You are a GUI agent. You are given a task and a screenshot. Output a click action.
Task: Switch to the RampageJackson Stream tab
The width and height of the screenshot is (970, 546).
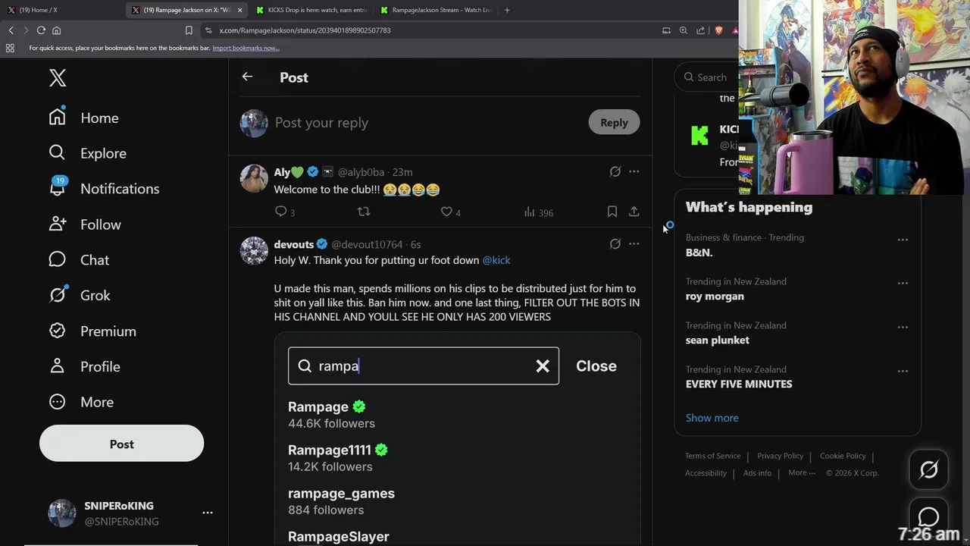[x=436, y=10]
